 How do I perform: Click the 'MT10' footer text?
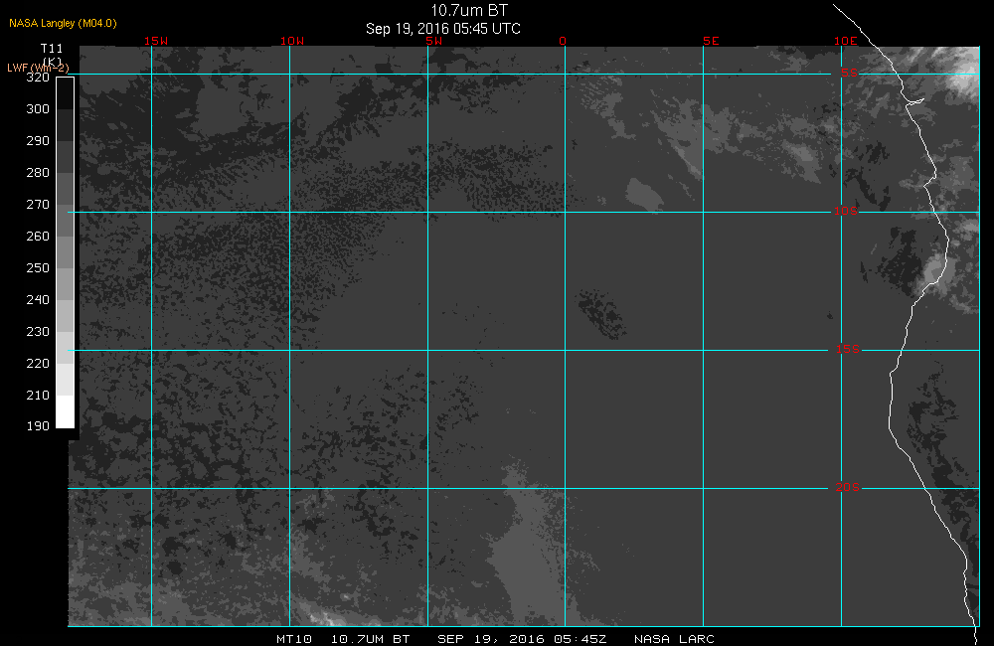click(x=294, y=639)
